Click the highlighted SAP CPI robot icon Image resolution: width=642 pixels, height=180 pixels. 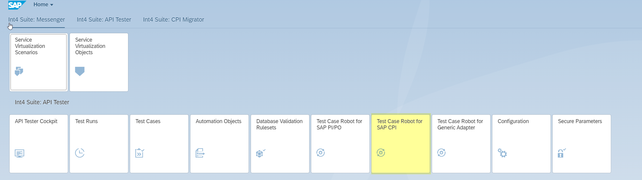[381, 153]
